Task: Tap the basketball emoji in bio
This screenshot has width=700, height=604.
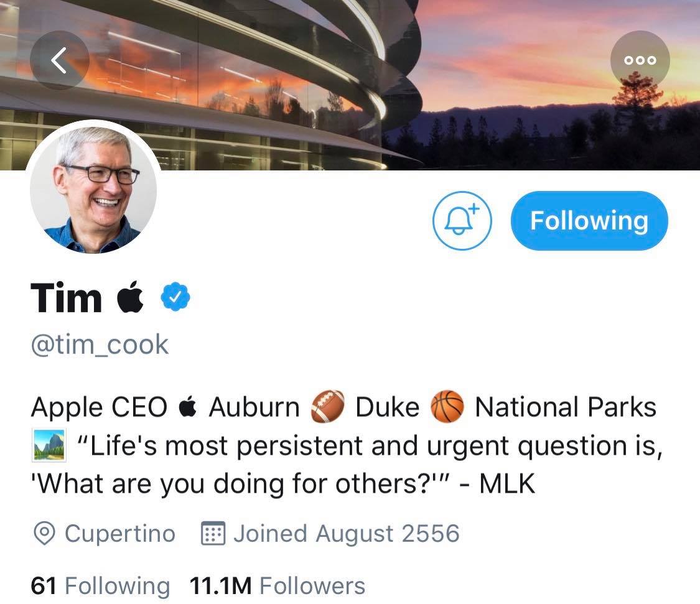Action: pos(447,407)
